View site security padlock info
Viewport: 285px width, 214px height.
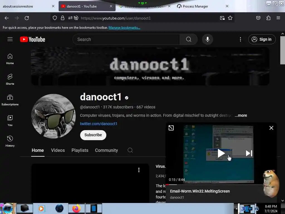coord(63,18)
